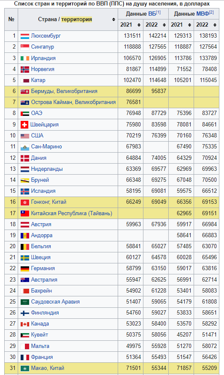The height and width of the screenshot is (375, 224).
Task: Sort by World Bank 2022 column
Action: tap(164, 25)
